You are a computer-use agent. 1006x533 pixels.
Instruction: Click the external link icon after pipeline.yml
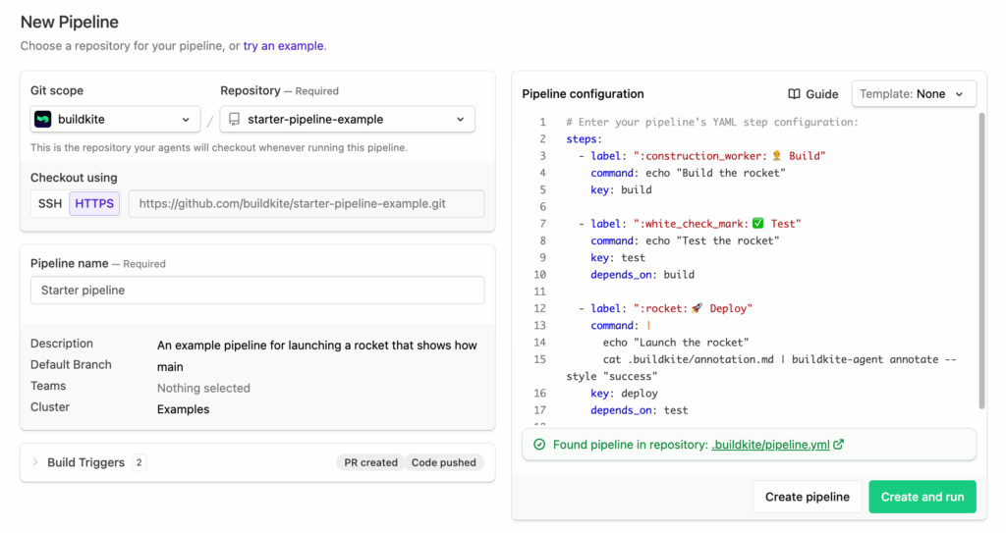[x=839, y=444]
